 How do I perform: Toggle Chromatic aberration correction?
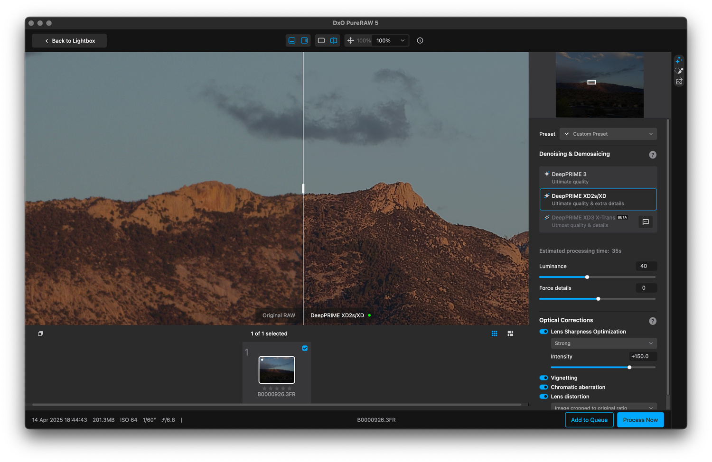pos(544,387)
